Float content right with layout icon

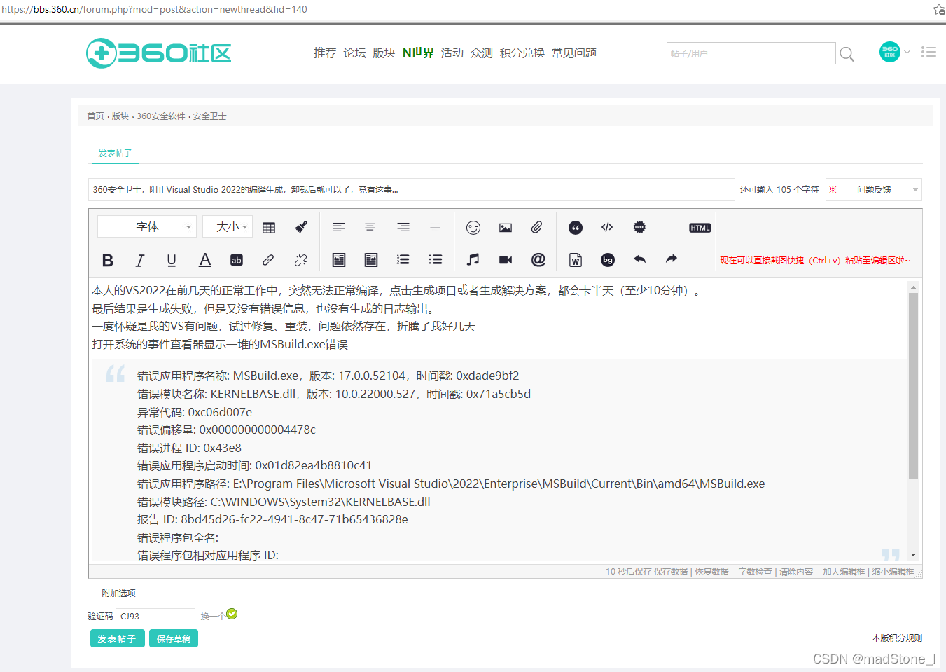point(371,260)
